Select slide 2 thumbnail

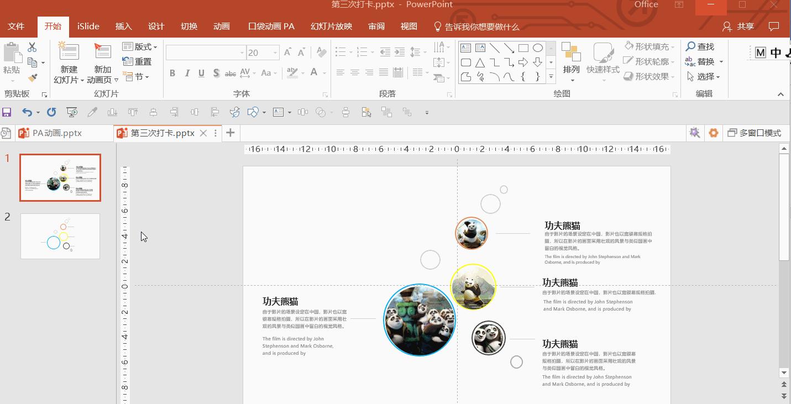(60, 236)
